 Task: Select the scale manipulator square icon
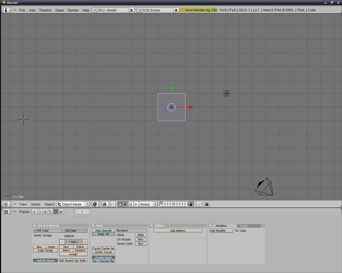tap(136, 204)
